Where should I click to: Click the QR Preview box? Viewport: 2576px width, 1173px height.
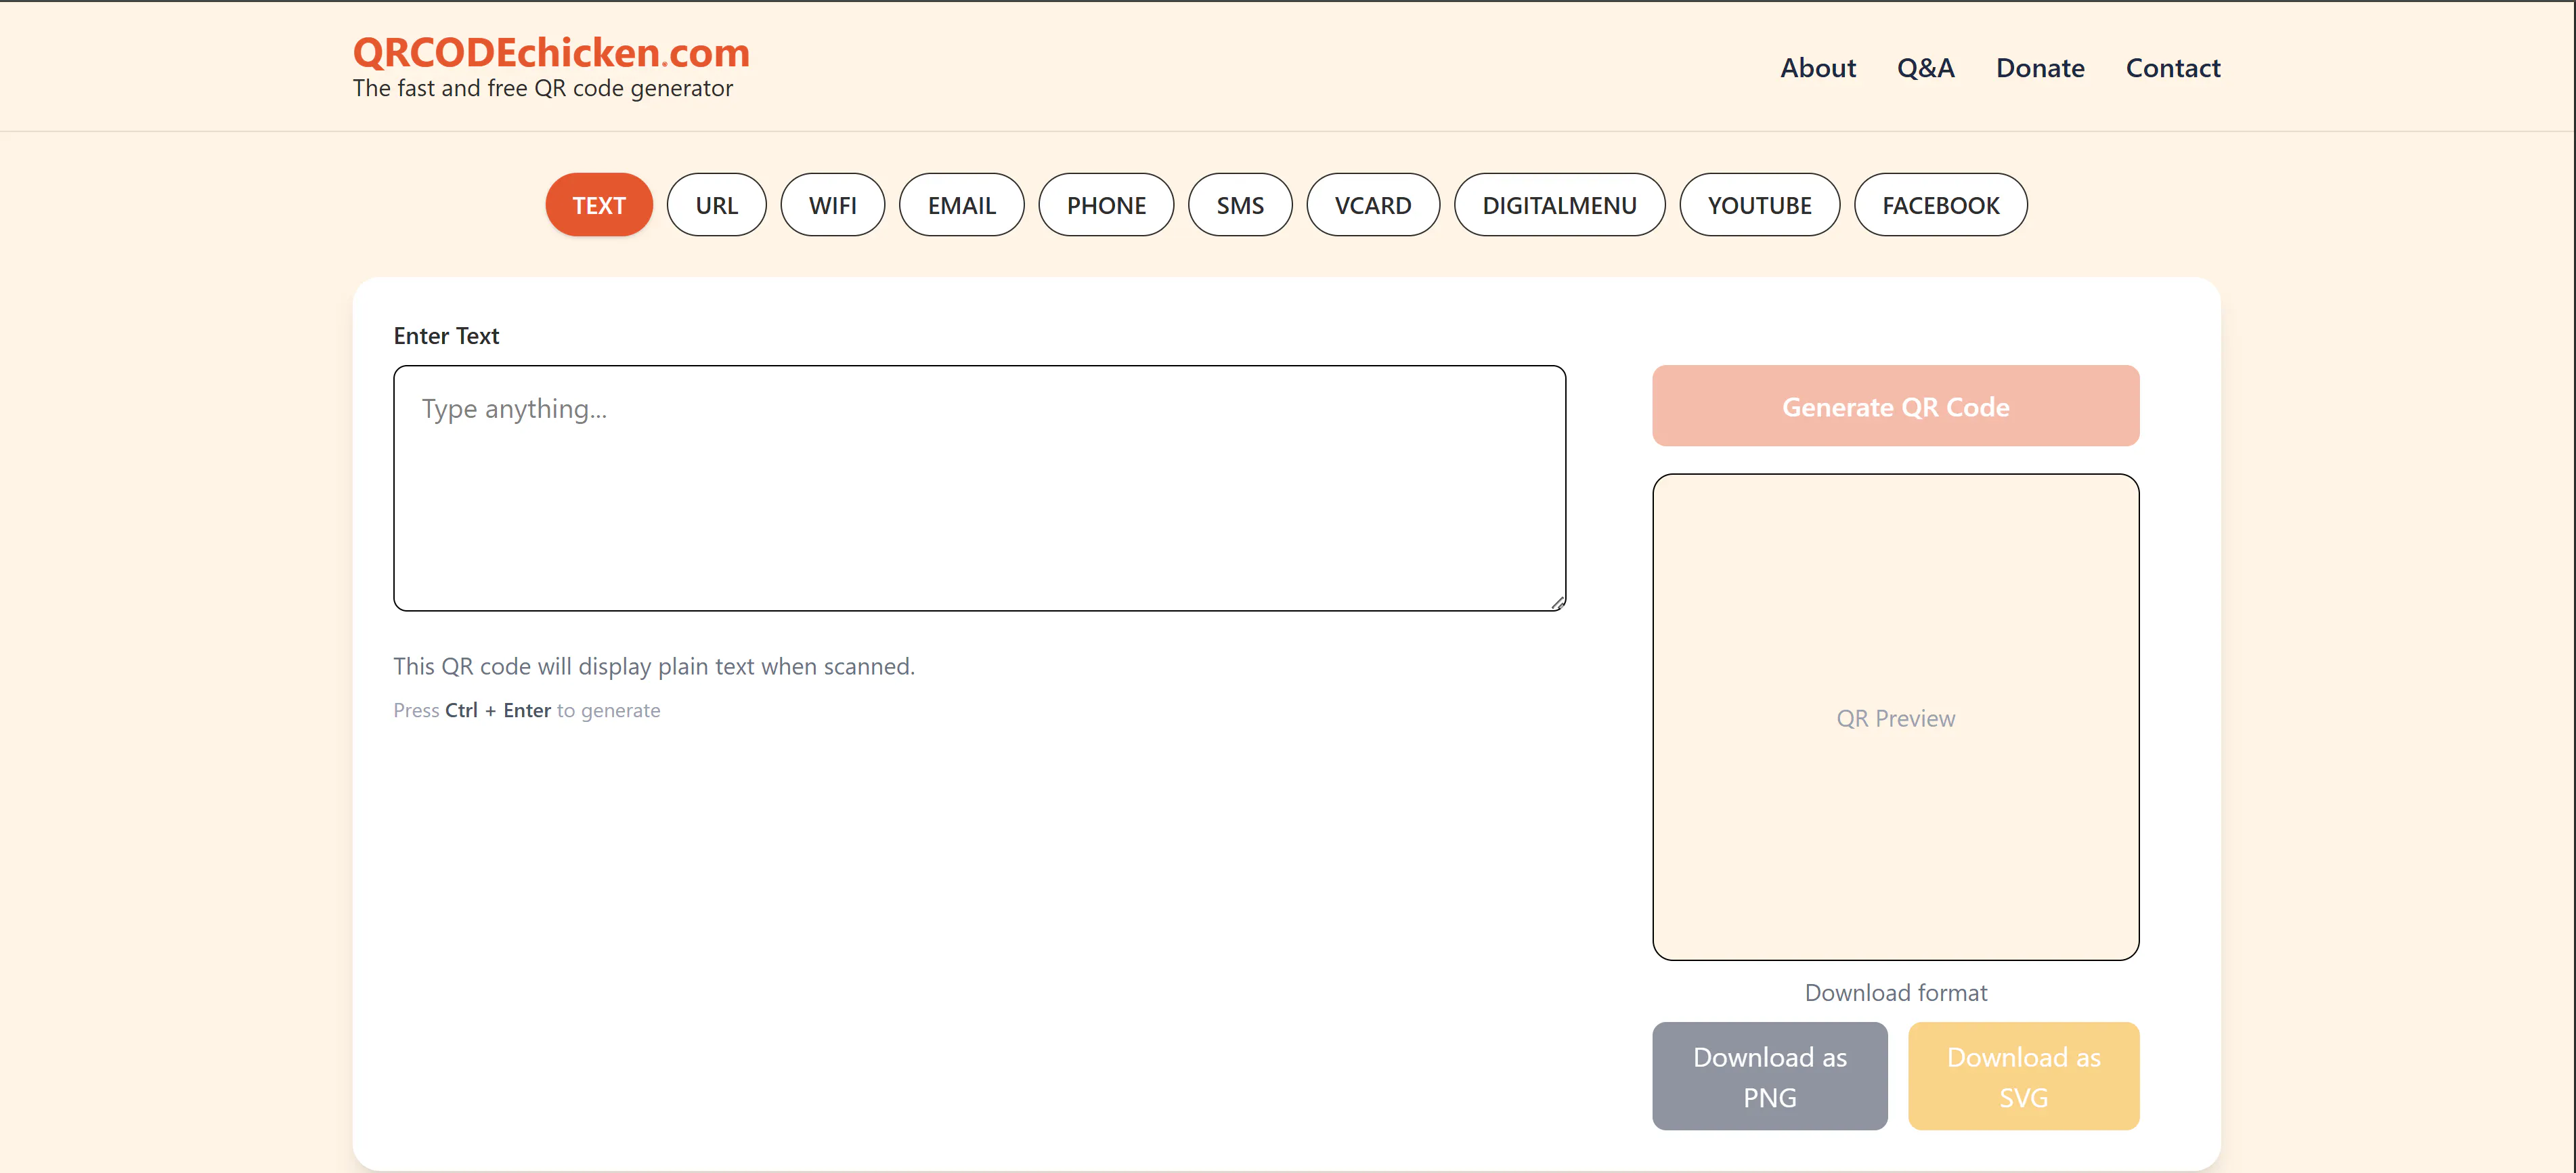1895,717
